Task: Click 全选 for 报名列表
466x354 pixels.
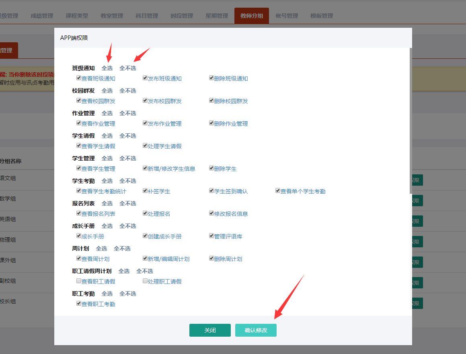Action: (x=107, y=204)
